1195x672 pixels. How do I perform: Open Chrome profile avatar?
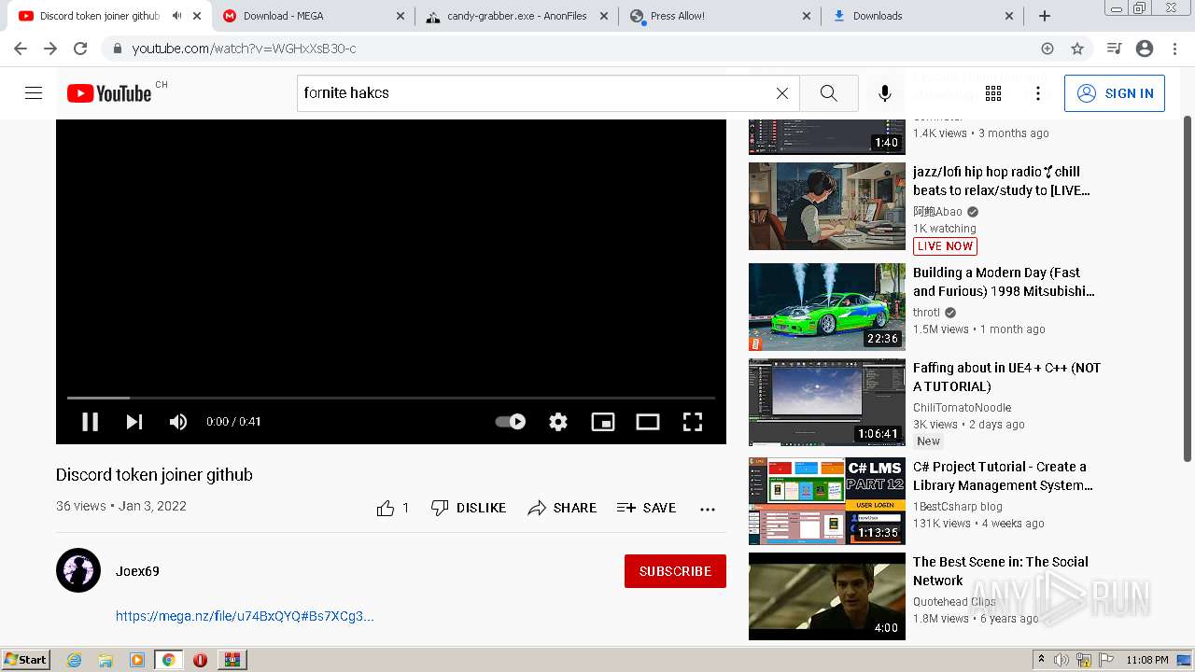[x=1145, y=49]
